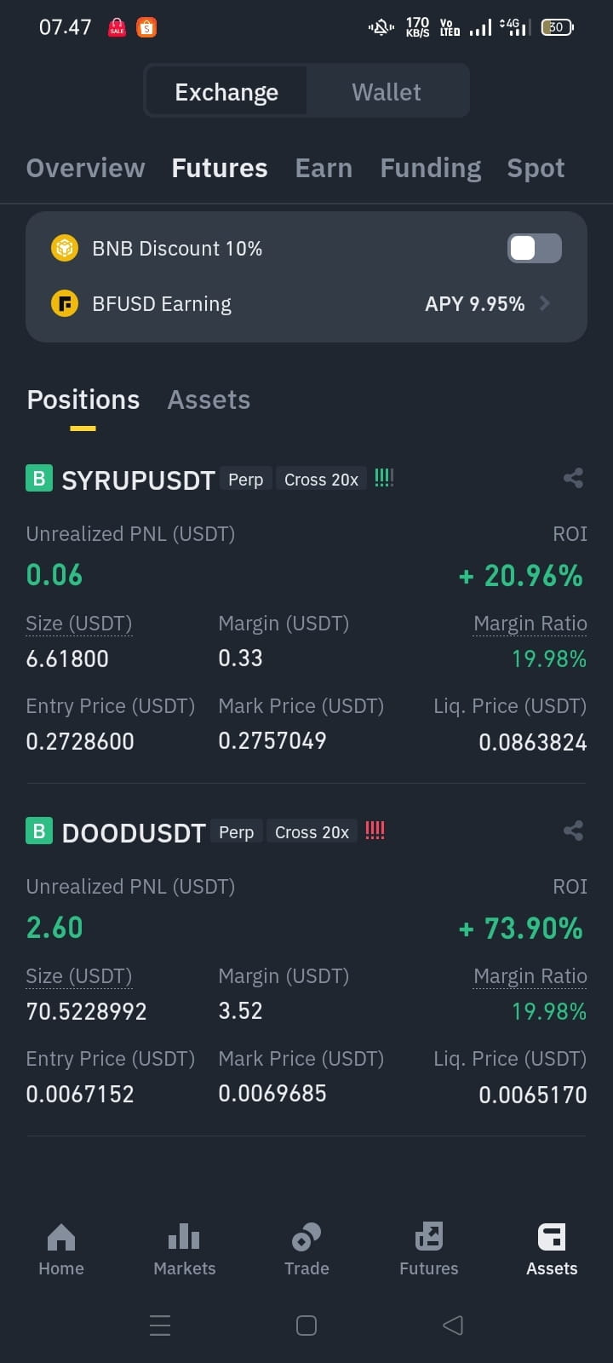This screenshot has height=1363, width=613.
Task: Open DOODUSDT Cross 20x leverage selector
Action: click(312, 832)
